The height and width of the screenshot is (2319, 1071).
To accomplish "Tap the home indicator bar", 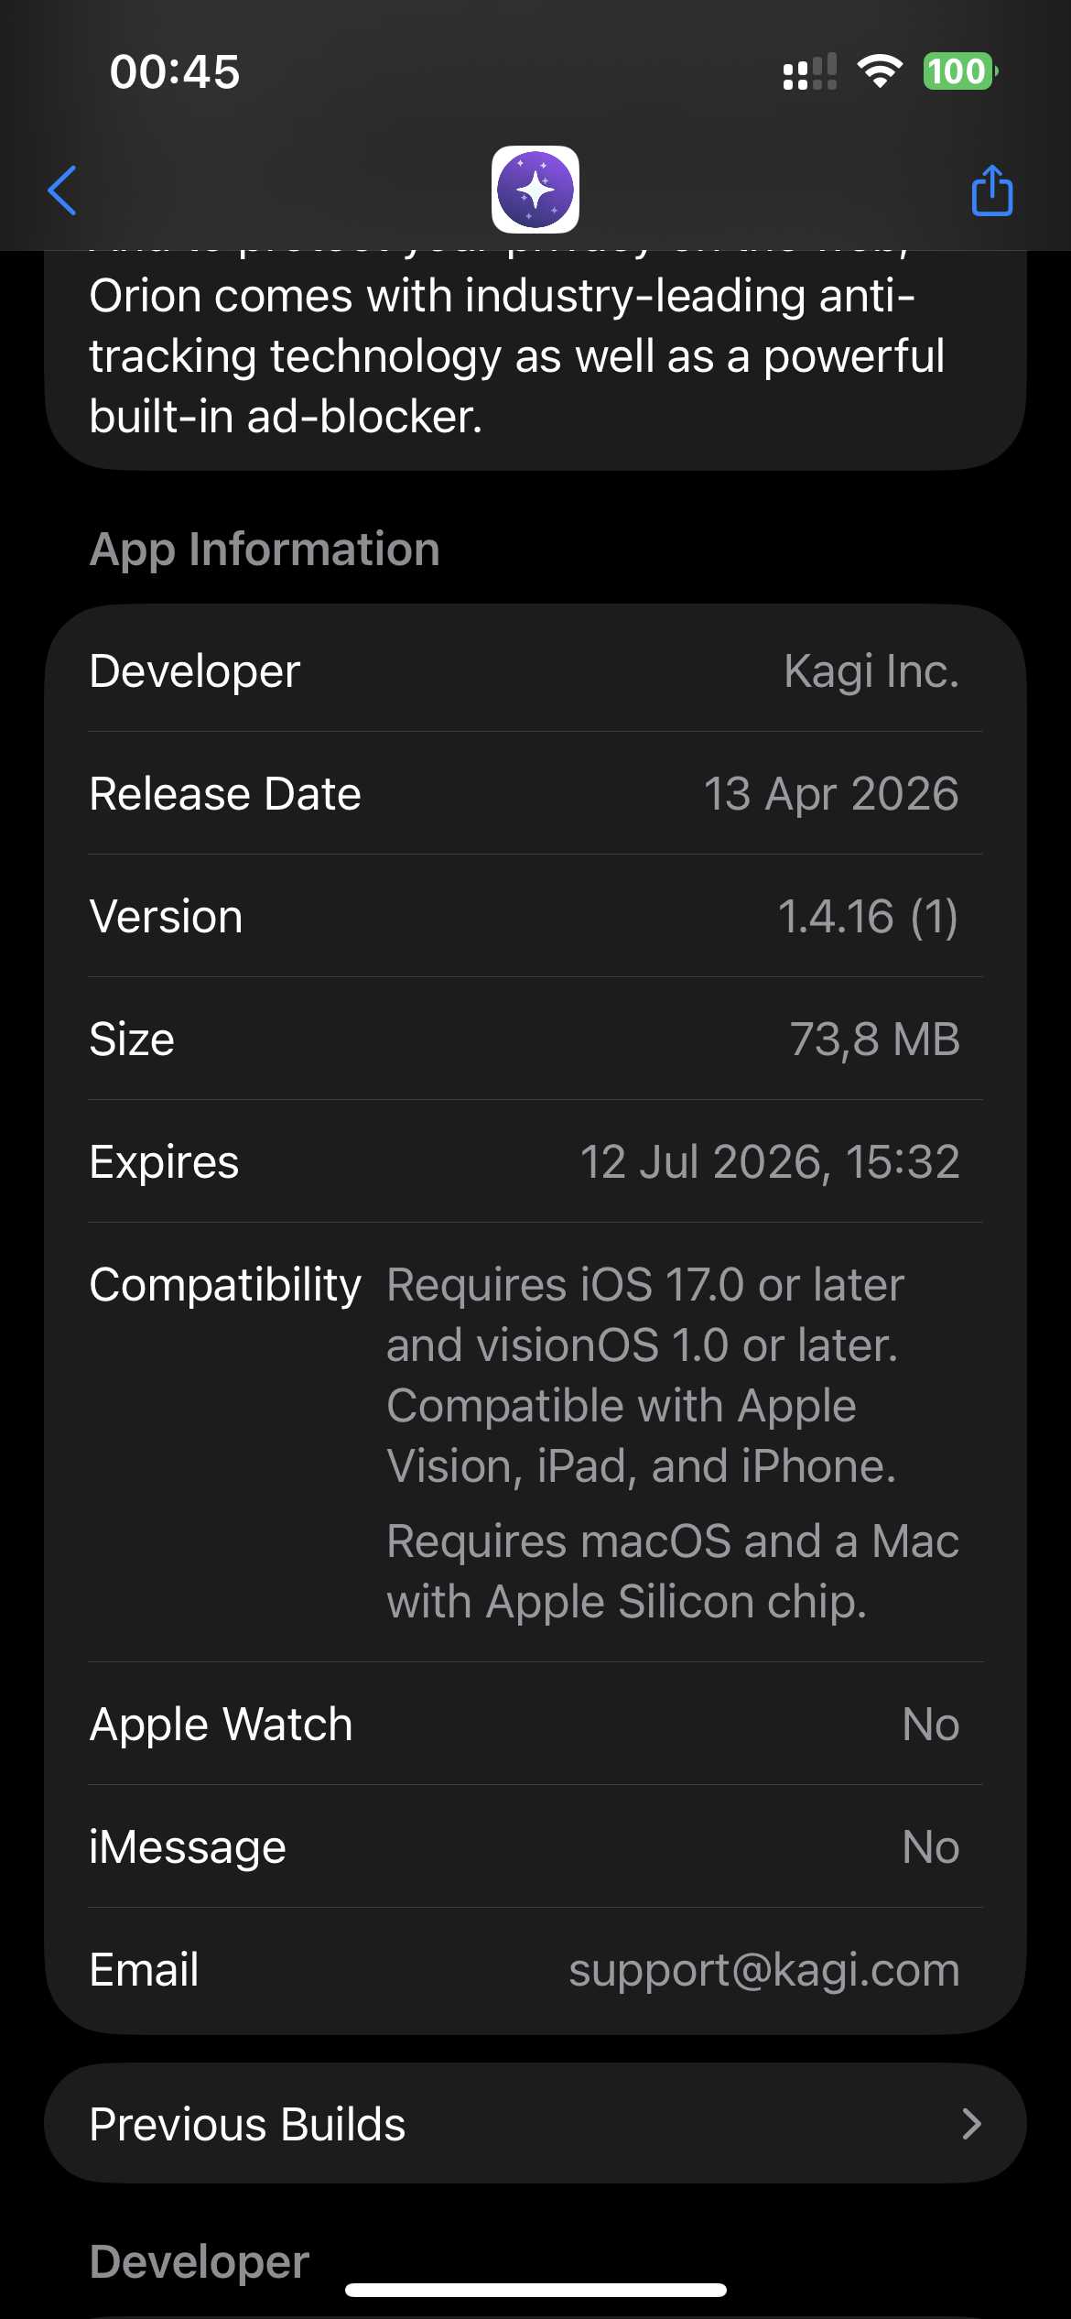I will click(535, 2290).
